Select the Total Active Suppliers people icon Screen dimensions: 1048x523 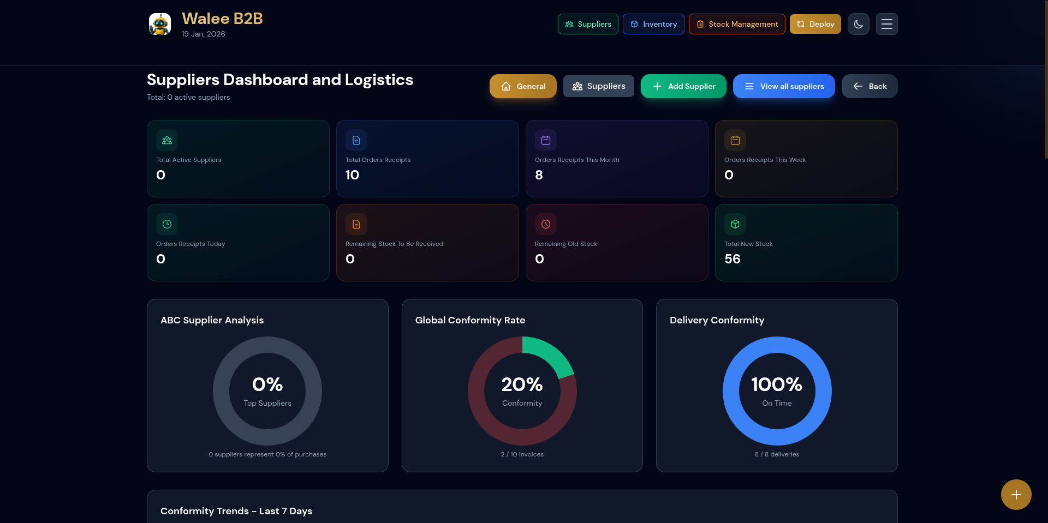coord(167,140)
